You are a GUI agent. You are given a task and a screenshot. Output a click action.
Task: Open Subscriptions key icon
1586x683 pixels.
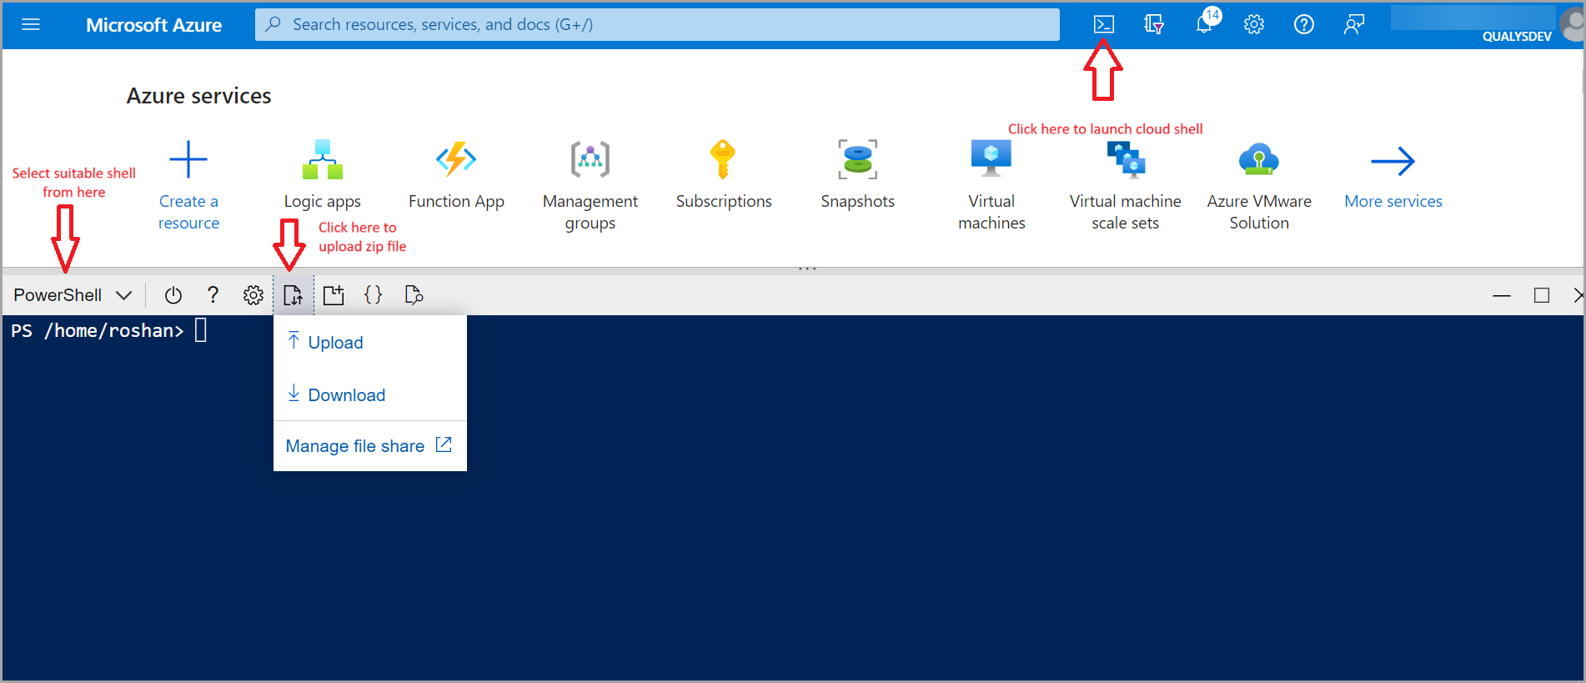[x=723, y=159]
